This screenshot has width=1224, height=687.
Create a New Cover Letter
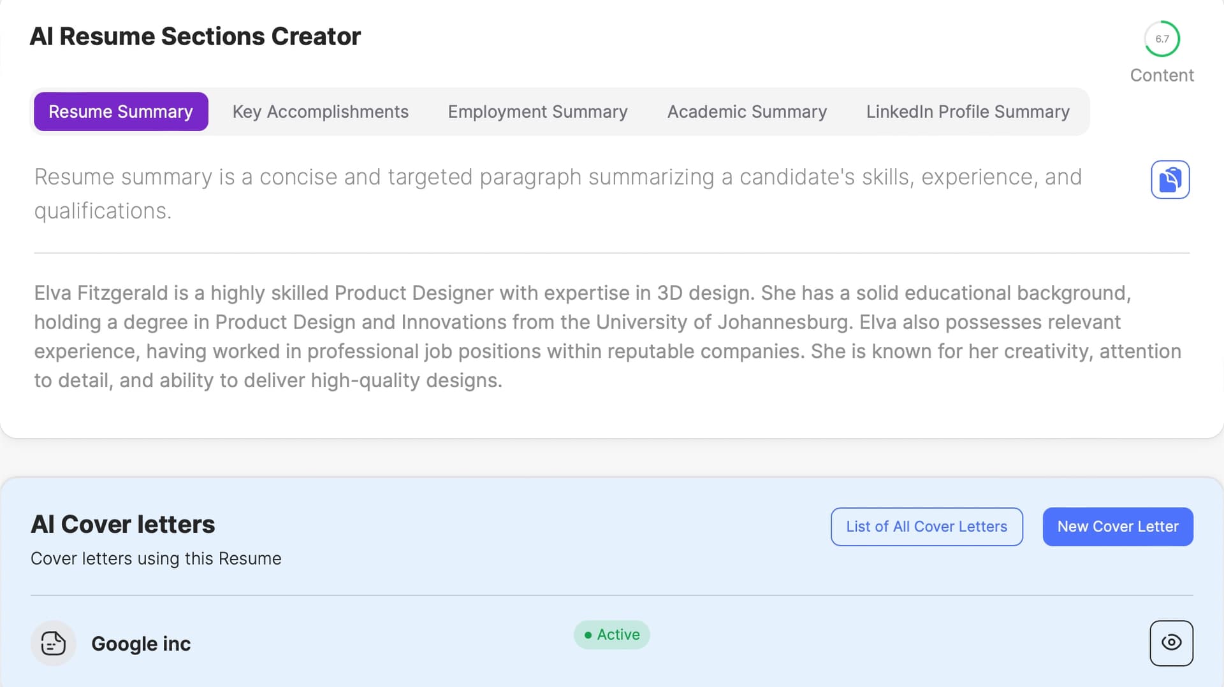pyautogui.click(x=1118, y=527)
